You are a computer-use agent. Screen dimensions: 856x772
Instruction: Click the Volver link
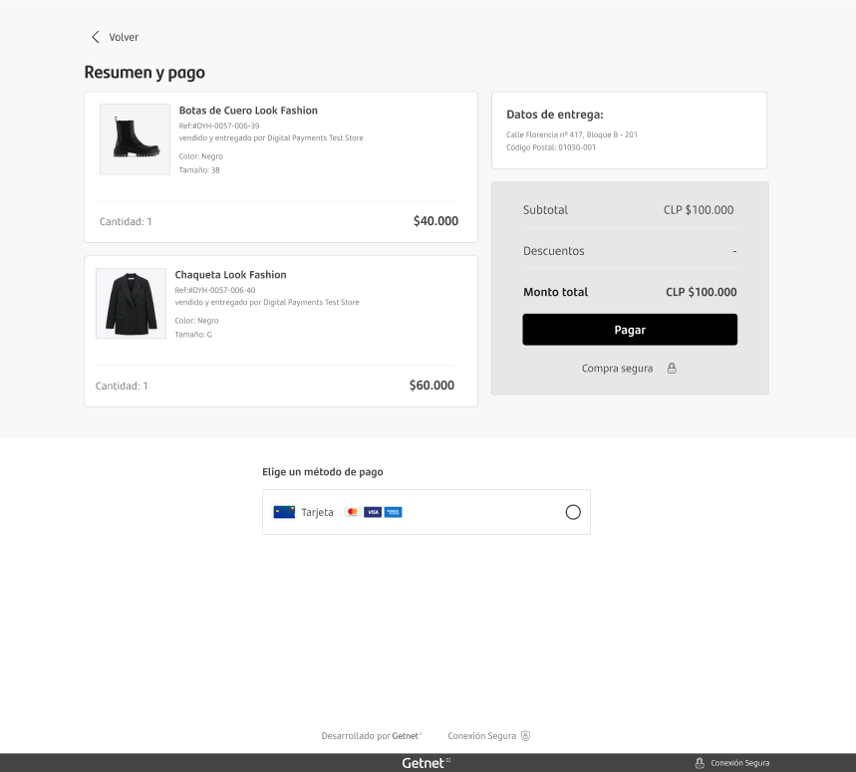tap(124, 37)
